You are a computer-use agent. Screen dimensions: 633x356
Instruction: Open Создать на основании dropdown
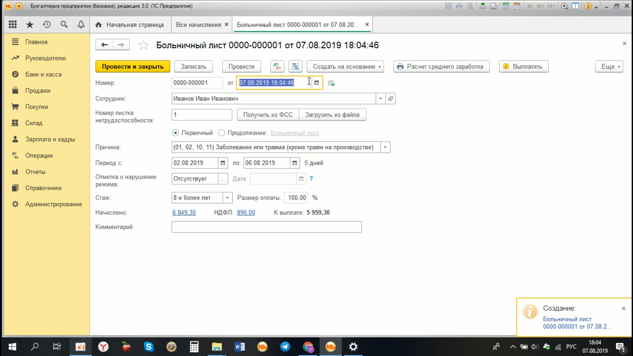[x=345, y=66]
